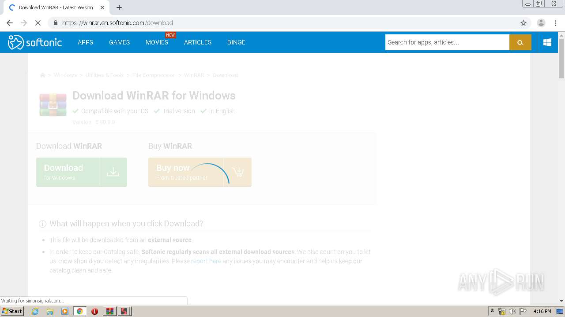Screen dimensions: 565x317
Task: Click the download arrow icon on Download button
Action: tap(113, 172)
